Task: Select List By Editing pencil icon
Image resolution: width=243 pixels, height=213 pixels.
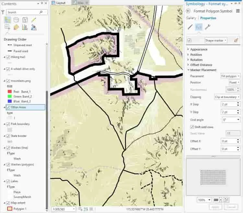Action: (x=34, y=20)
